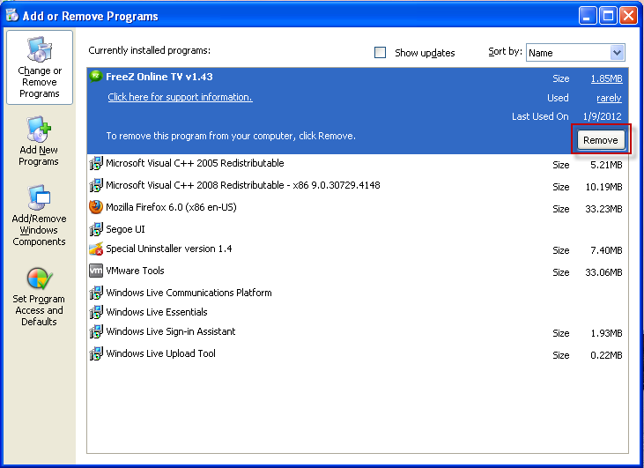Click the Add or Remove Programs title icon
This screenshot has height=468, width=644.
click(12, 15)
